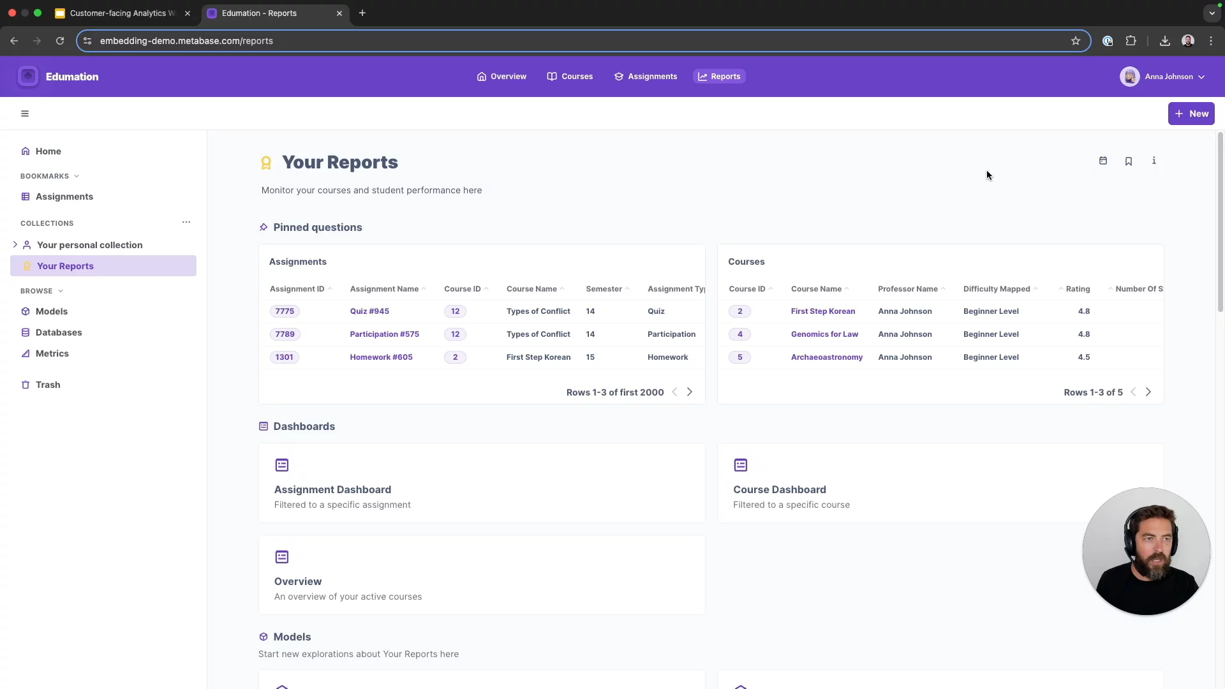The image size is (1225, 689).
Task: Collapse the Bookmarks section chevron
Action: tap(77, 176)
